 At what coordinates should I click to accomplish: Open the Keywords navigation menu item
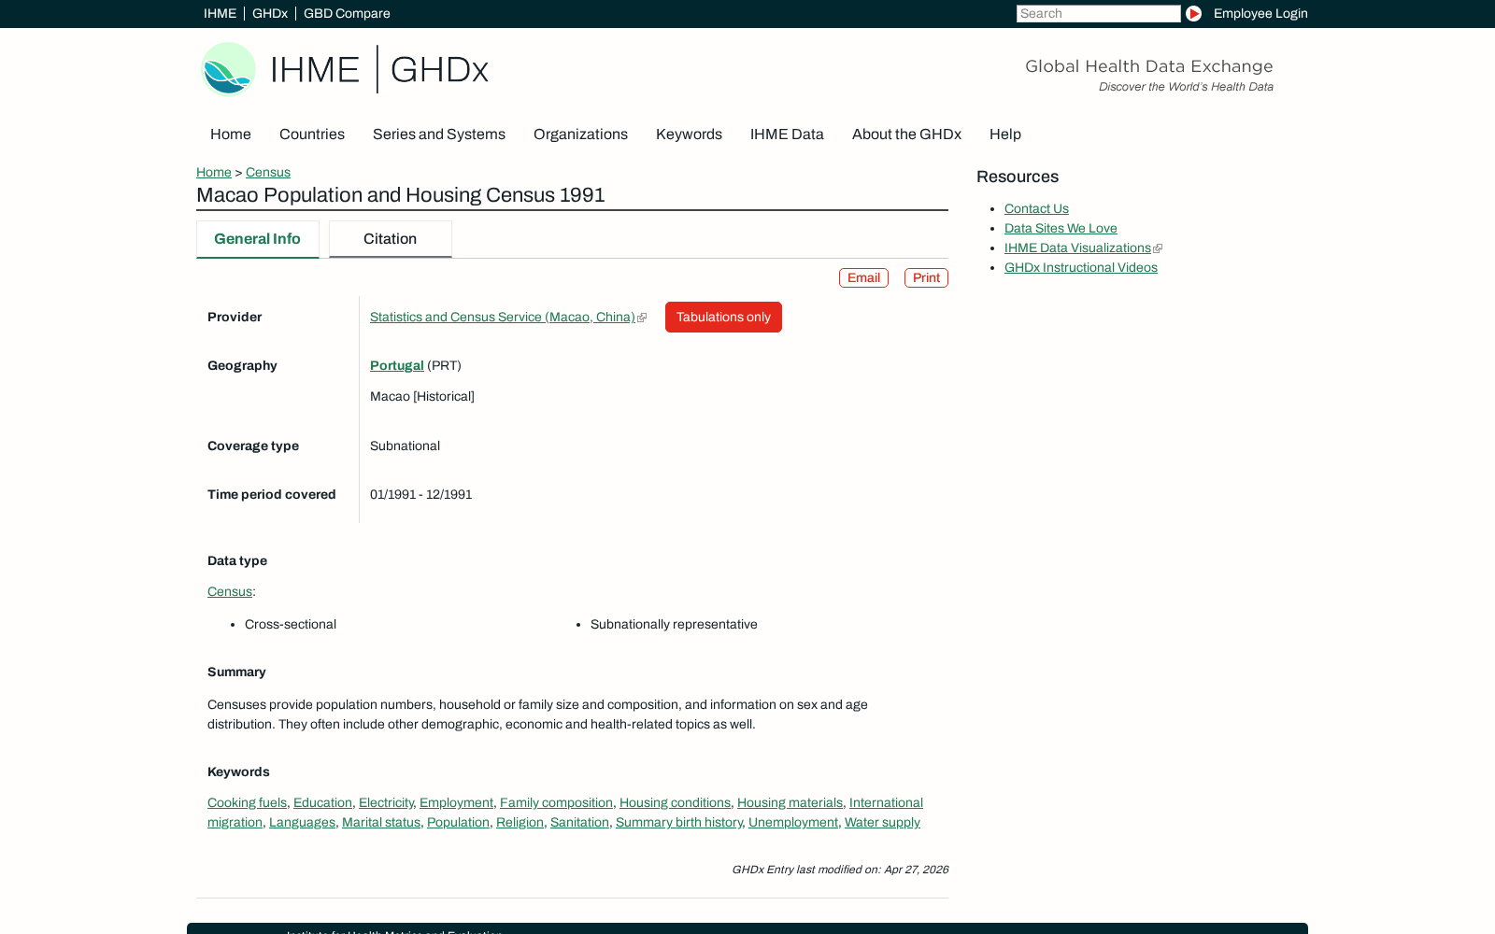coord(689,134)
